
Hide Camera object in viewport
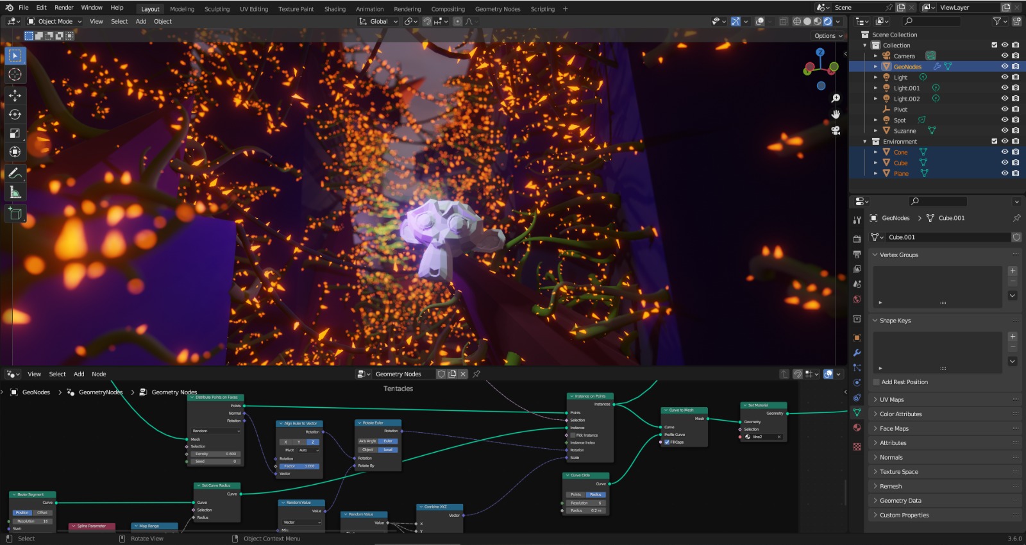tap(1005, 56)
